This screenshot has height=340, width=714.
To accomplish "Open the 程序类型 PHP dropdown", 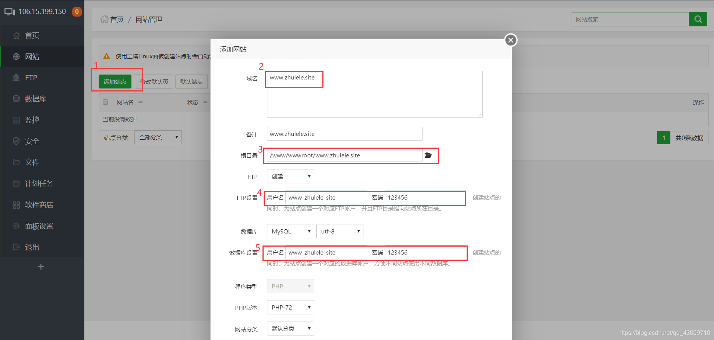I will (290, 286).
